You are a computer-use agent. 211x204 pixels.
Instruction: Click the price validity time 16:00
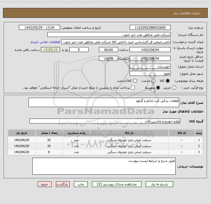(x=109, y=58)
